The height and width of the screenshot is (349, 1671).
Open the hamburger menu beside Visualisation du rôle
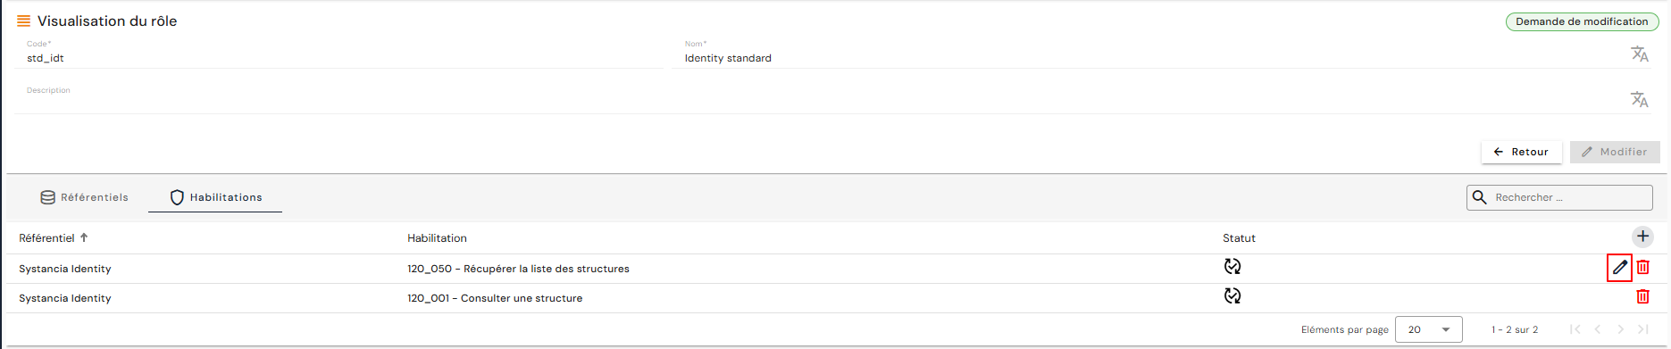pyautogui.click(x=24, y=21)
